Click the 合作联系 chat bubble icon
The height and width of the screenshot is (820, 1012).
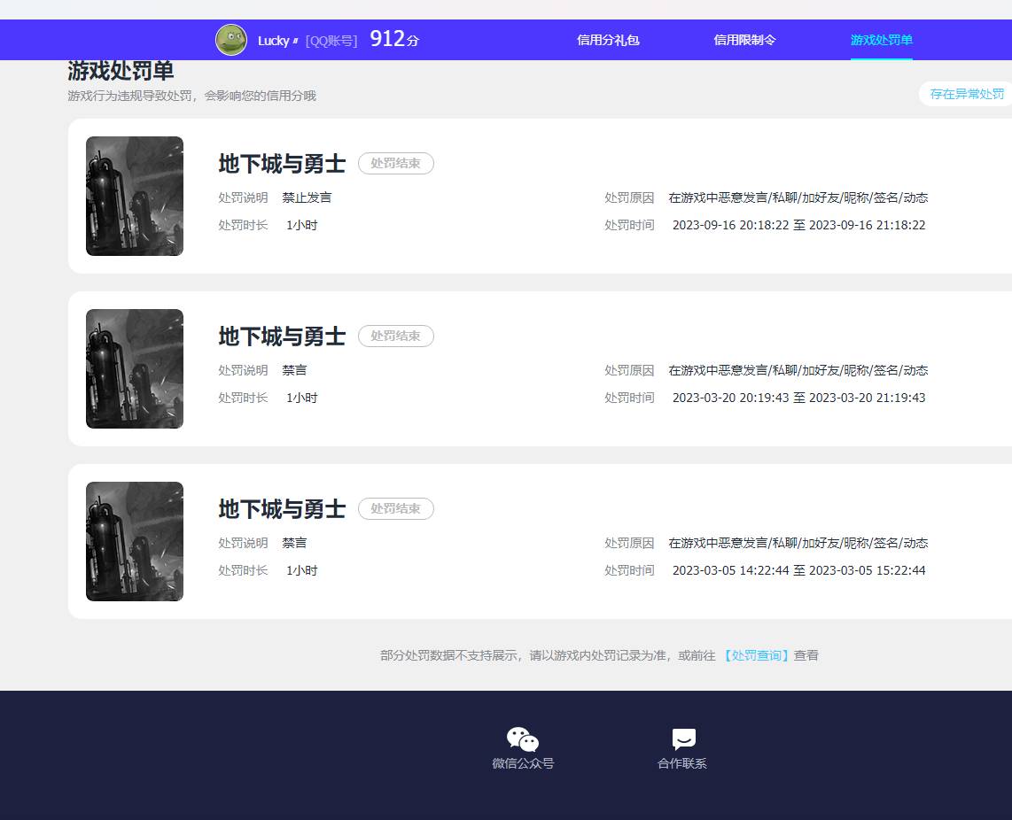click(x=683, y=739)
